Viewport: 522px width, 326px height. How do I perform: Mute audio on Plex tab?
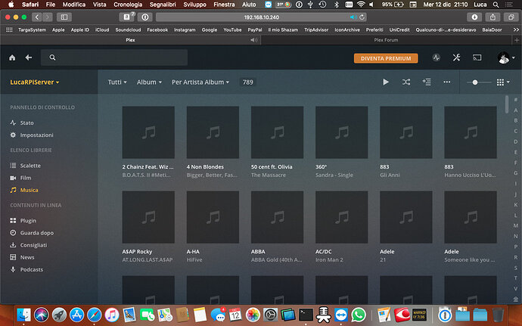coord(254,40)
